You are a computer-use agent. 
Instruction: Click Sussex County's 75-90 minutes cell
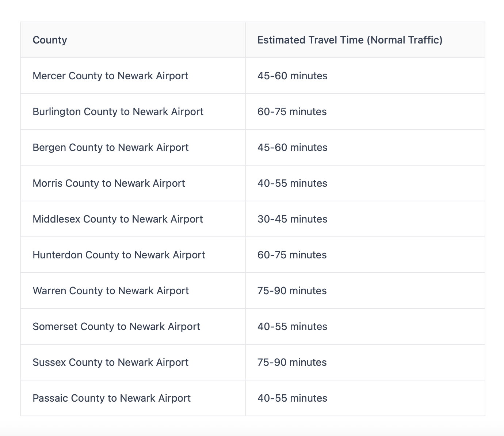[292, 362]
